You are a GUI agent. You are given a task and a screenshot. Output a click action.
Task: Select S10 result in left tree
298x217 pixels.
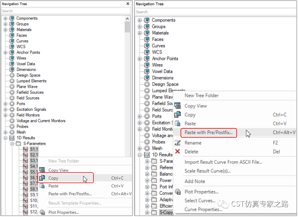click(x=34, y=201)
